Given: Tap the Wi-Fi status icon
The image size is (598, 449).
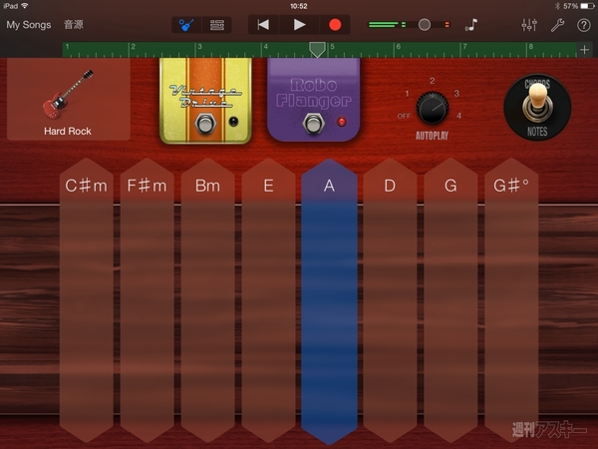Looking at the screenshot, I should [25, 6].
